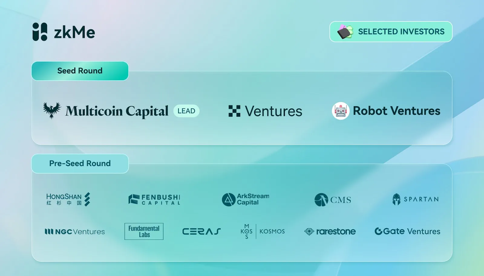Click the LEAD badge next to Multicoin
This screenshot has width=484, height=276.
[186, 111]
